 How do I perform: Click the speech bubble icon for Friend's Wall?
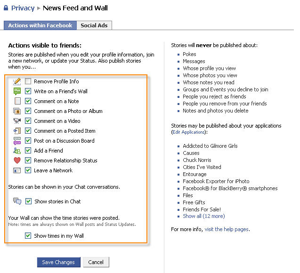[17, 91]
